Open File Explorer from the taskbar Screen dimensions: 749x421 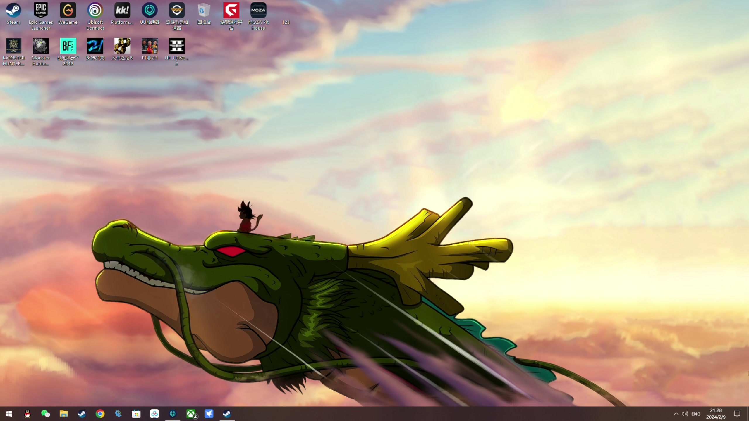63,414
